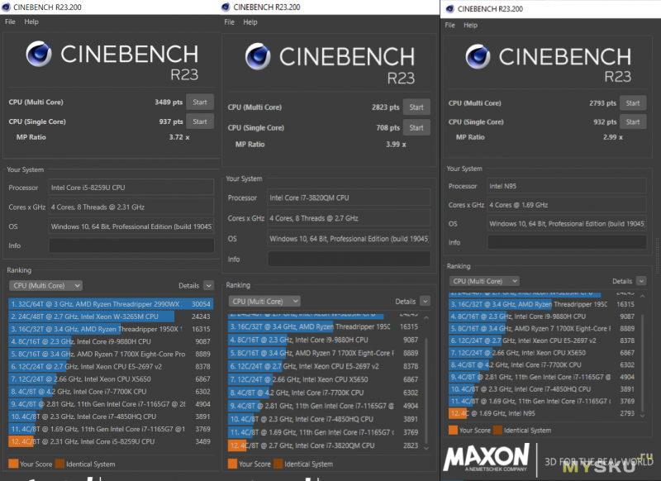The height and width of the screenshot is (481, 661).
Task: Start Multi Core test in left window (3489 pts)
Action: point(200,102)
